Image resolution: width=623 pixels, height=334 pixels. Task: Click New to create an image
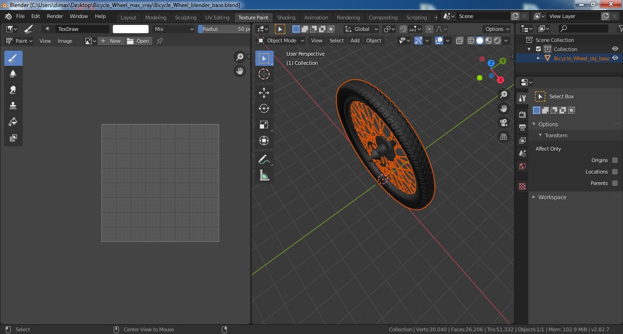(x=111, y=41)
